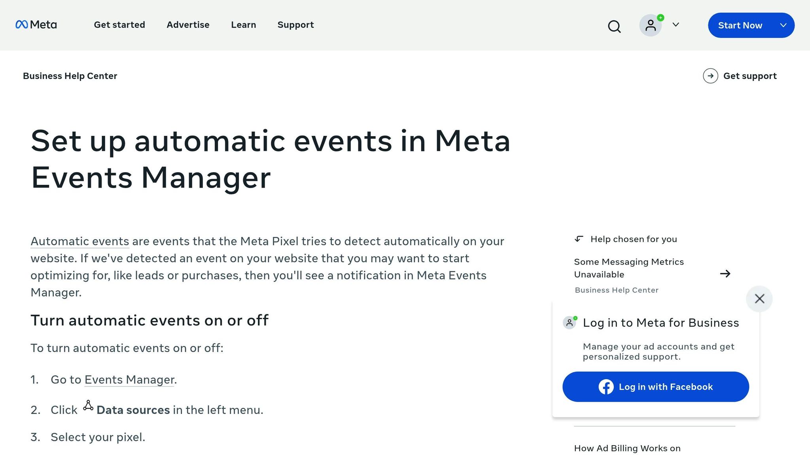Click the profile icon in the login popup

(570, 322)
